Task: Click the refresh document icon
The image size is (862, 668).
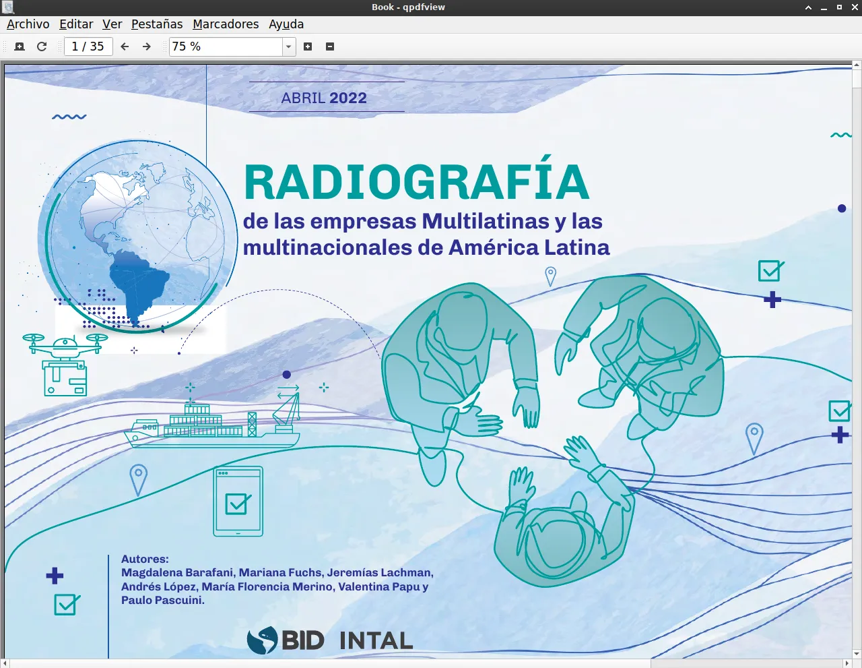Action: [42, 47]
